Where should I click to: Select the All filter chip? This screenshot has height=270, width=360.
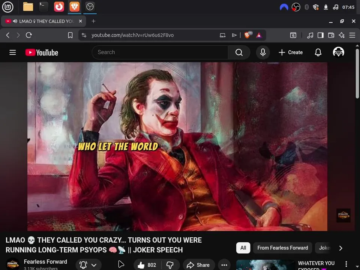[x=243, y=248]
